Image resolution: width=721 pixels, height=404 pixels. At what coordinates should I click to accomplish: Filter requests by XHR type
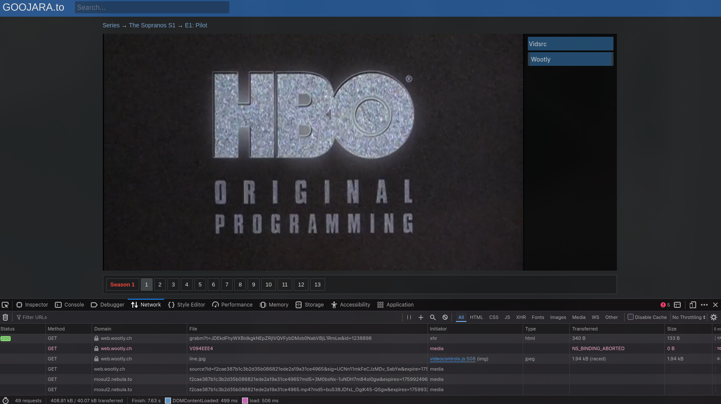[x=521, y=317]
